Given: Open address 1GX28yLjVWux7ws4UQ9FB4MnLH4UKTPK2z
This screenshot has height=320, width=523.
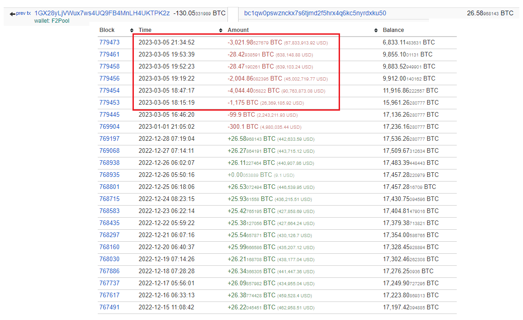Looking at the screenshot, I should (102, 13).
